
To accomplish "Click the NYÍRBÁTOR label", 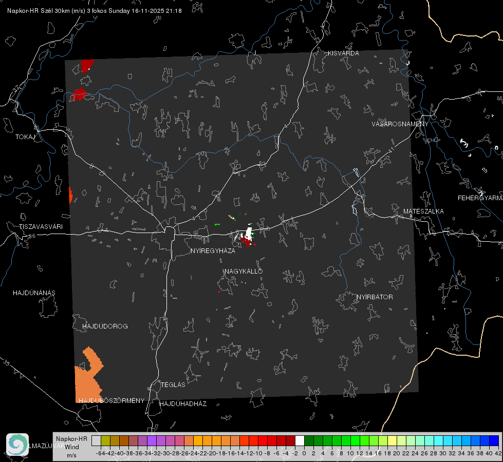I will coord(375,297).
